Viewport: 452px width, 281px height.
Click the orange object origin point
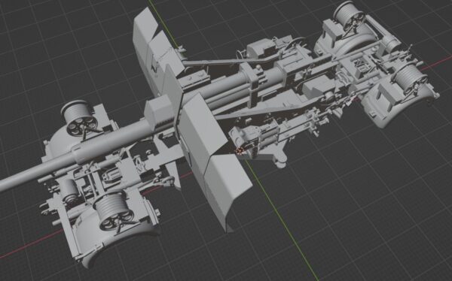(240, 151)
